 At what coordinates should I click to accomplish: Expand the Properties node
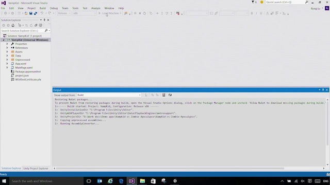point(7,44)
